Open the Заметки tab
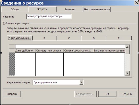This screenshot has width=139, height=105. pyautogui.click(x=70, y=9)
